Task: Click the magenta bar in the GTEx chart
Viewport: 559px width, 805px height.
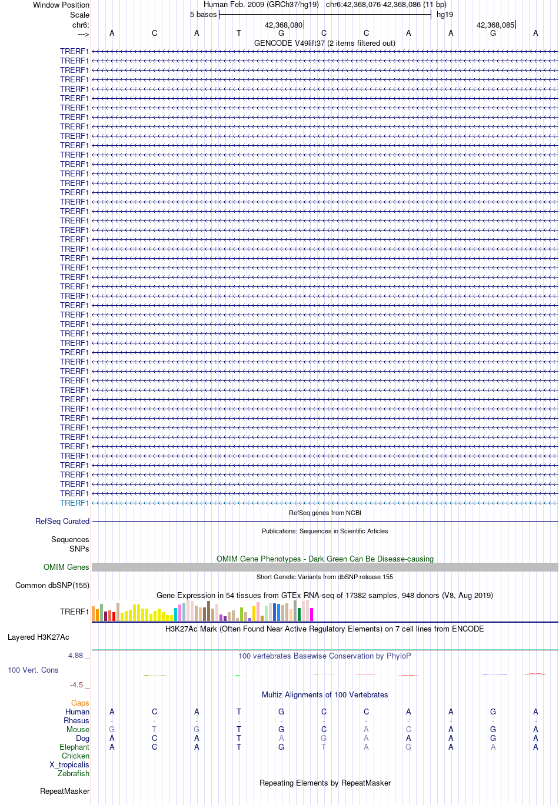Action: point(312,614)
